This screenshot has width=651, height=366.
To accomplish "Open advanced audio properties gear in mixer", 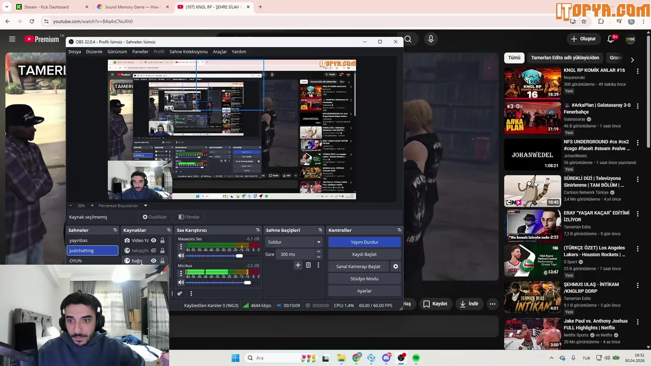I will pos(180,293).
